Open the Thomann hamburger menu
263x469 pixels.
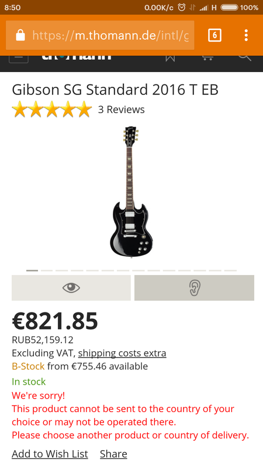coord(19,59)
